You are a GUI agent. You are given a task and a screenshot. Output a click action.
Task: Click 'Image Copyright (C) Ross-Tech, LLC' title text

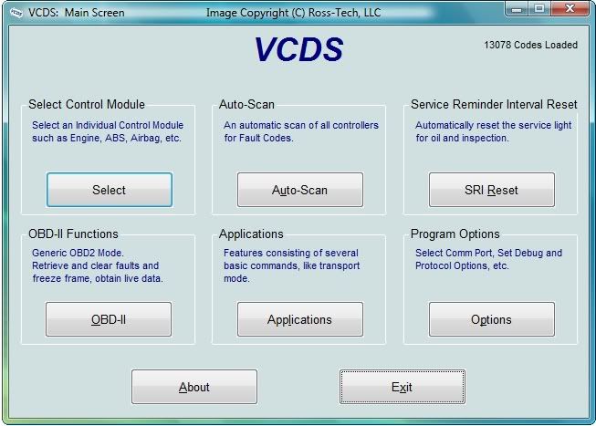[x=294, y=13]
